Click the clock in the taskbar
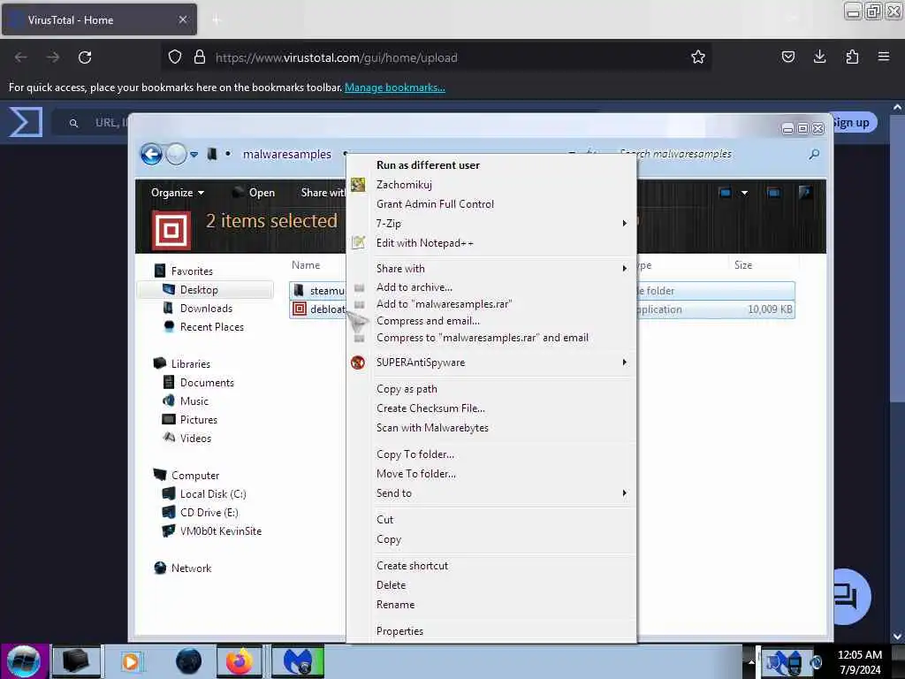This screenshot has height=679, width=905. coord(860,662)
